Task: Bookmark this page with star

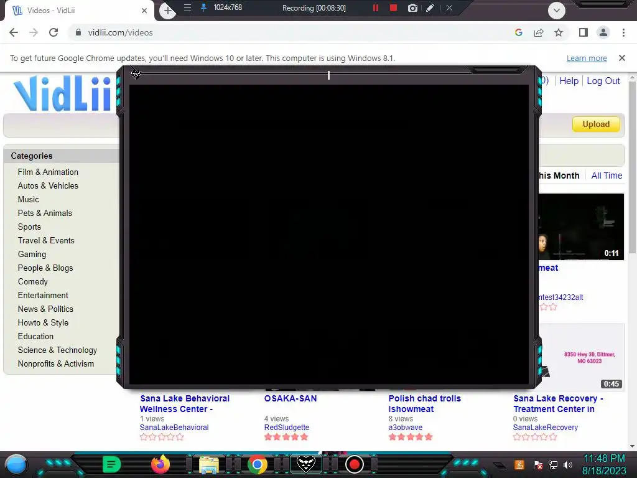Action: 559,32
